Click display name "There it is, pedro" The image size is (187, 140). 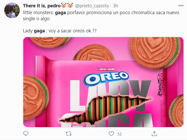(42, 6)
